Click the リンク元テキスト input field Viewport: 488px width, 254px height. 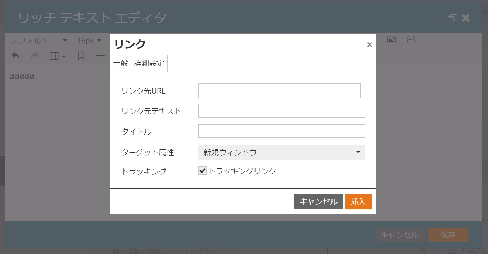[x=281, y=111]
